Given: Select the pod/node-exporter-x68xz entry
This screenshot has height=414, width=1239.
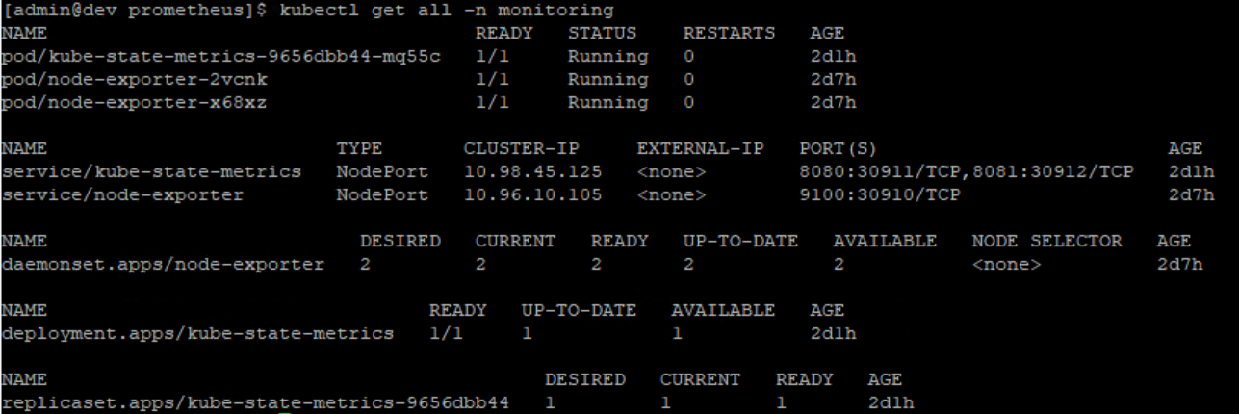Looking at the screenshot, I should (135, 102).
